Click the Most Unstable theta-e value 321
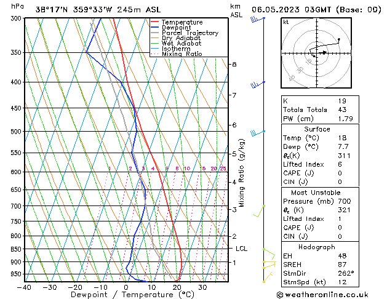 point(345,210)
